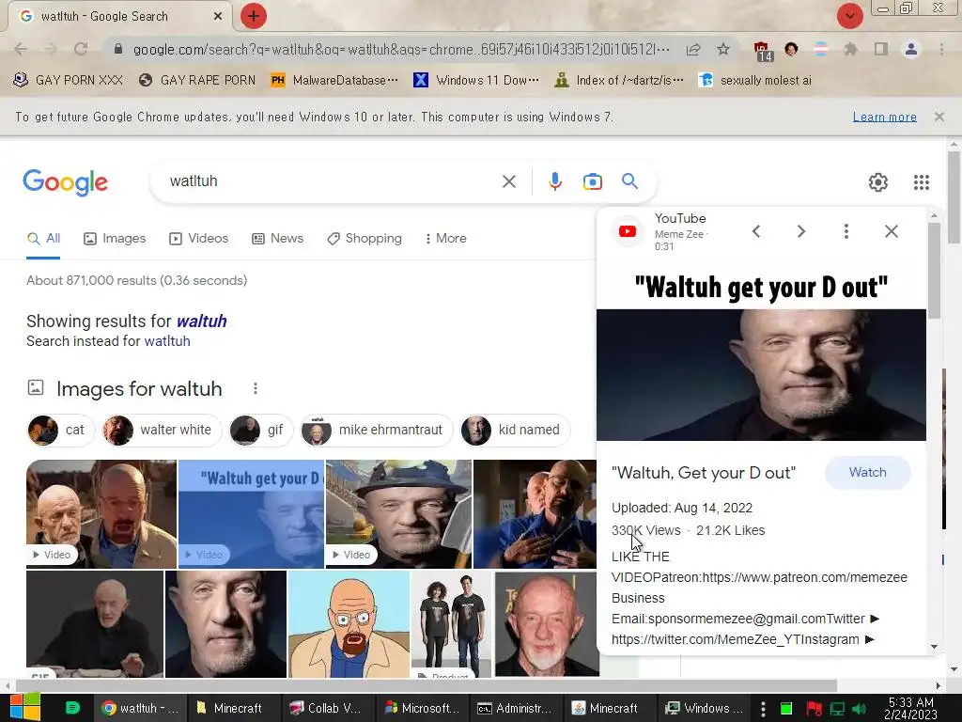Open the Chrome profile avatar icon
Viewport: 962px width, 722px height.
click(911, 49)
